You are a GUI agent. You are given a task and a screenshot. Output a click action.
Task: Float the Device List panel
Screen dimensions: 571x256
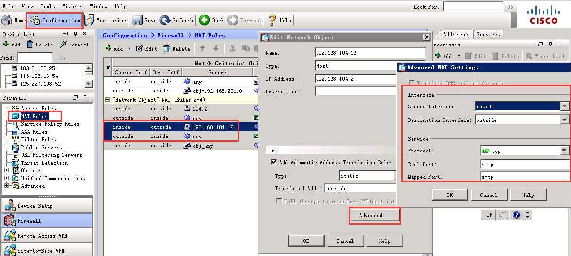65,34
